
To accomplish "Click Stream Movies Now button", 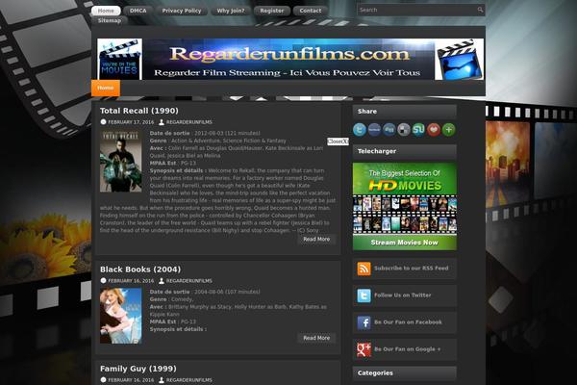I will pos(405,243).
